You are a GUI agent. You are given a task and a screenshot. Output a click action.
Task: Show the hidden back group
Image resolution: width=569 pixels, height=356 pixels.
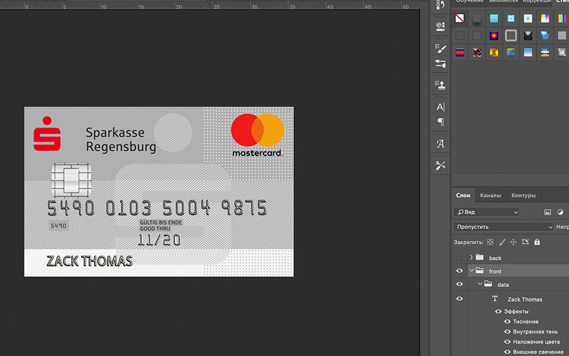459,258
